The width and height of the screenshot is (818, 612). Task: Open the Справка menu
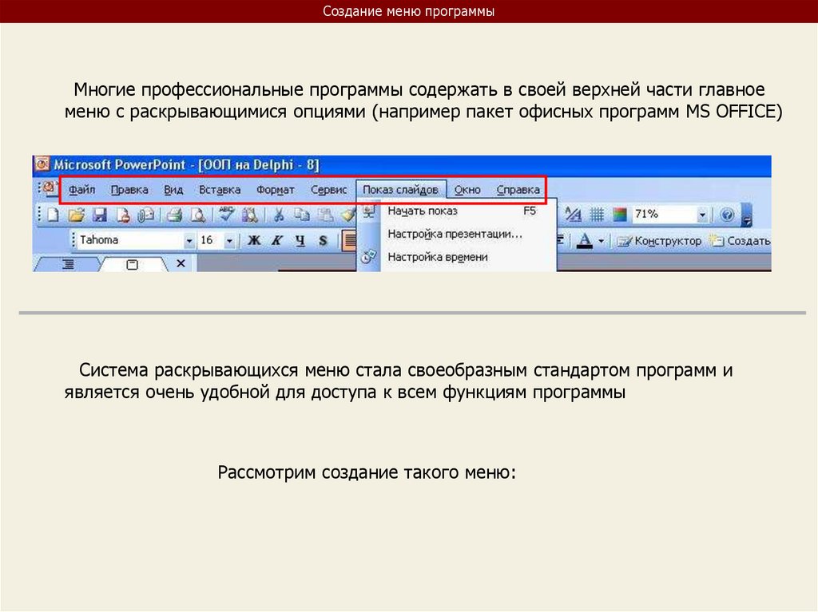518,190
